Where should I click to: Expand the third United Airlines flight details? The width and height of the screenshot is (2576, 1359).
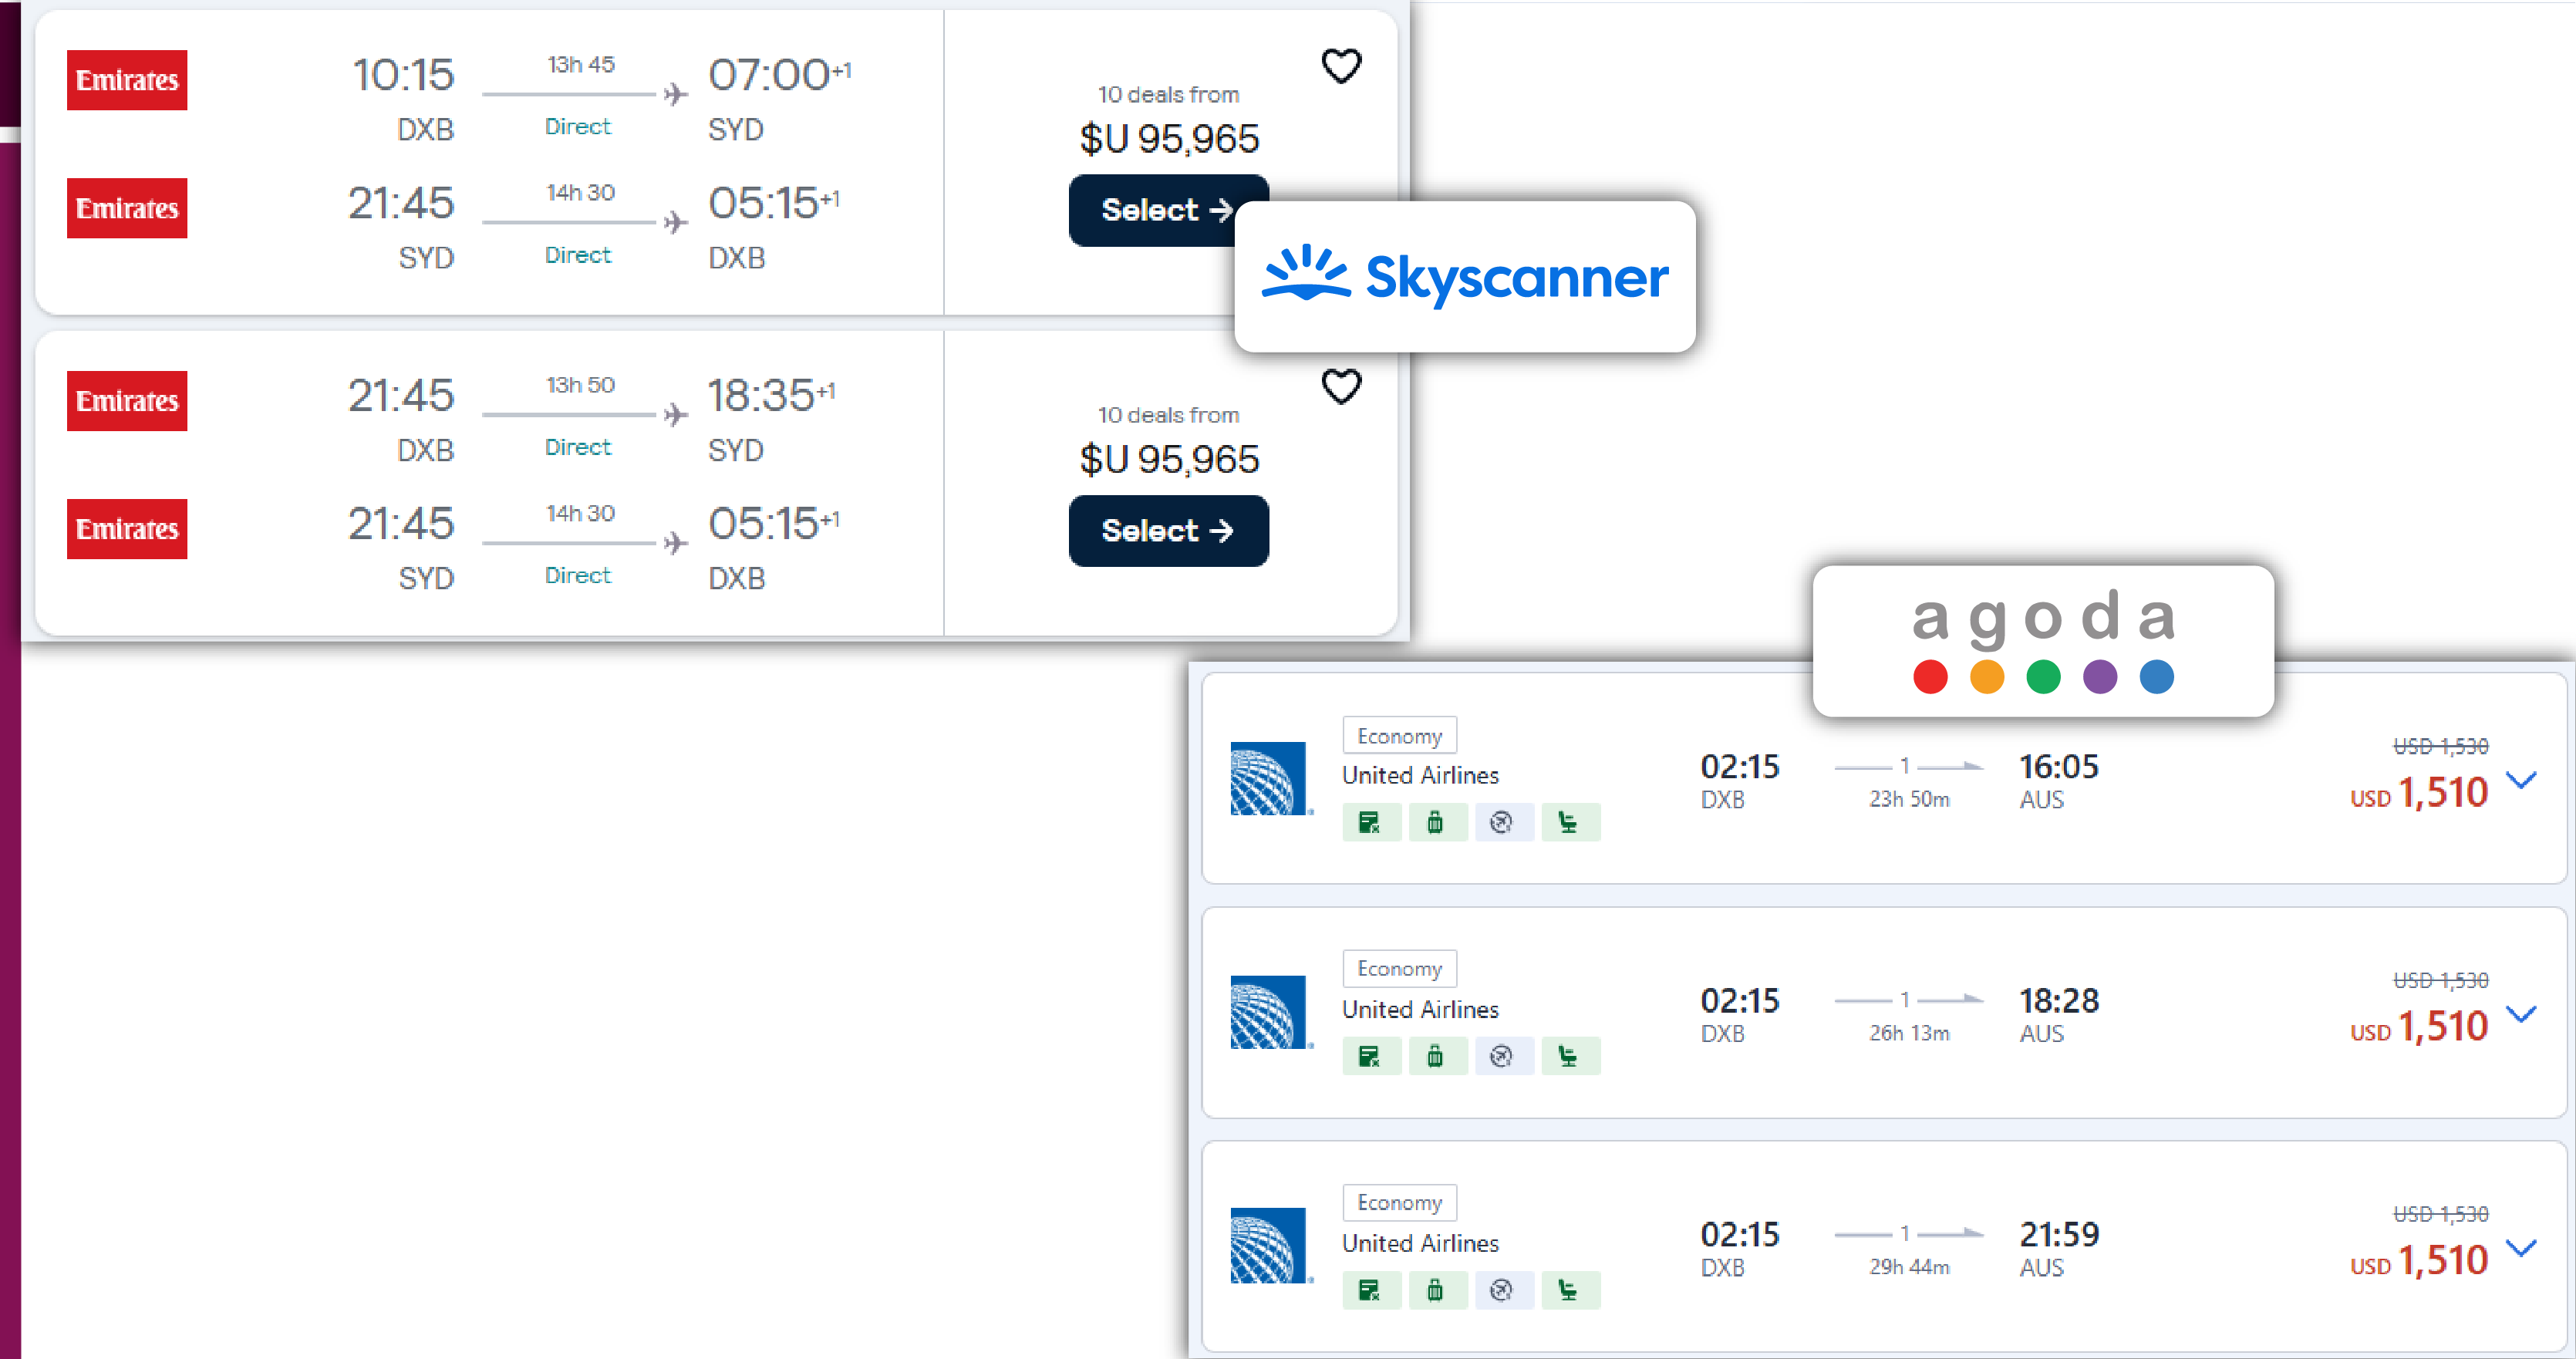(x=2528, y=1248)
